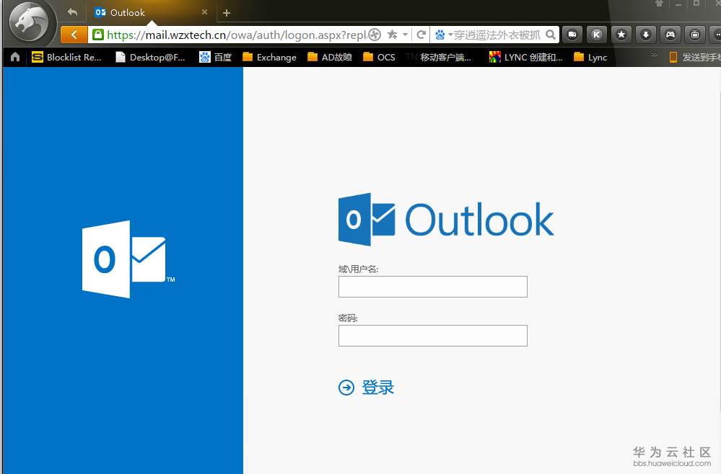Expand bookmarks overflow chevron
721x474 pixels.
pyautogui.click(x=655, y=55)
